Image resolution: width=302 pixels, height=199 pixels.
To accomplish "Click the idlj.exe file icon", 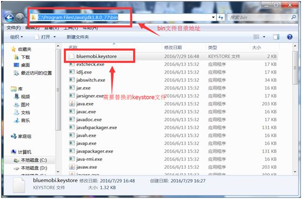I will coord(72,72).
